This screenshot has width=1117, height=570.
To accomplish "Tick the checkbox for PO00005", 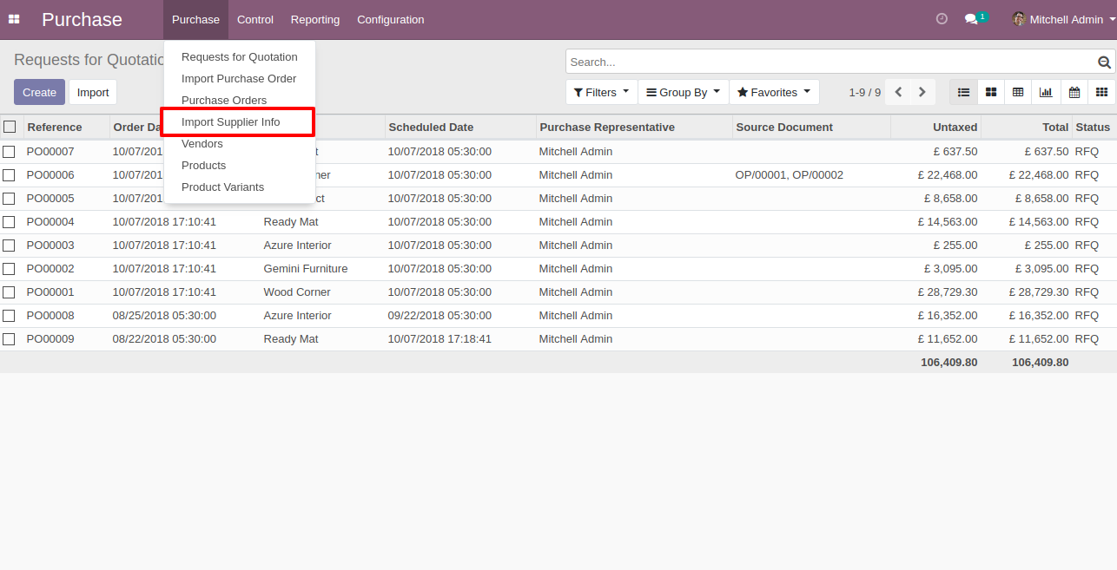I will 9,199.
